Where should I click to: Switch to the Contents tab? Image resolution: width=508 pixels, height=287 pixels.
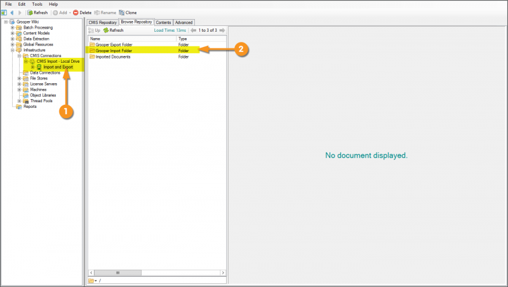tap(163, 22)
